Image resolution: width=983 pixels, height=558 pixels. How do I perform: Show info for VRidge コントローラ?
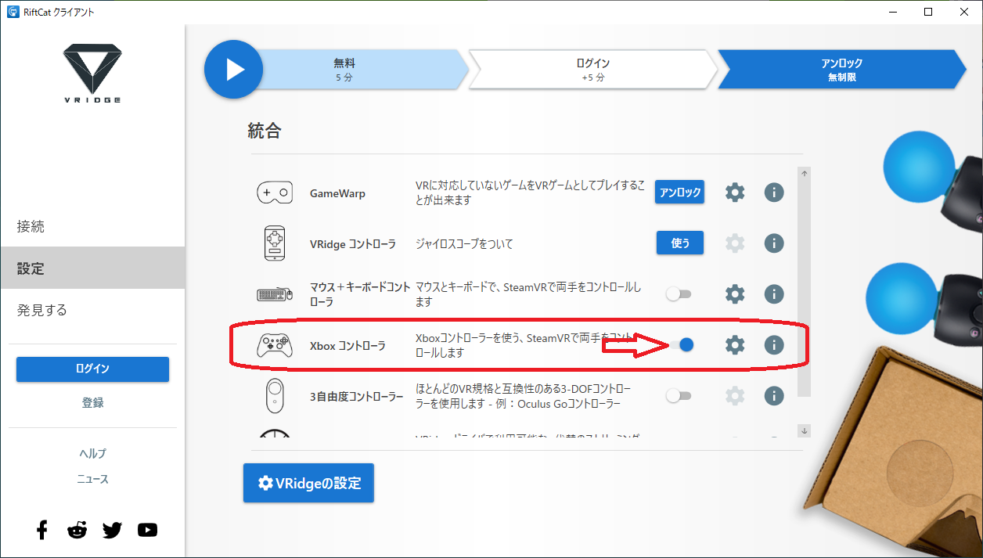click(773, 243)
